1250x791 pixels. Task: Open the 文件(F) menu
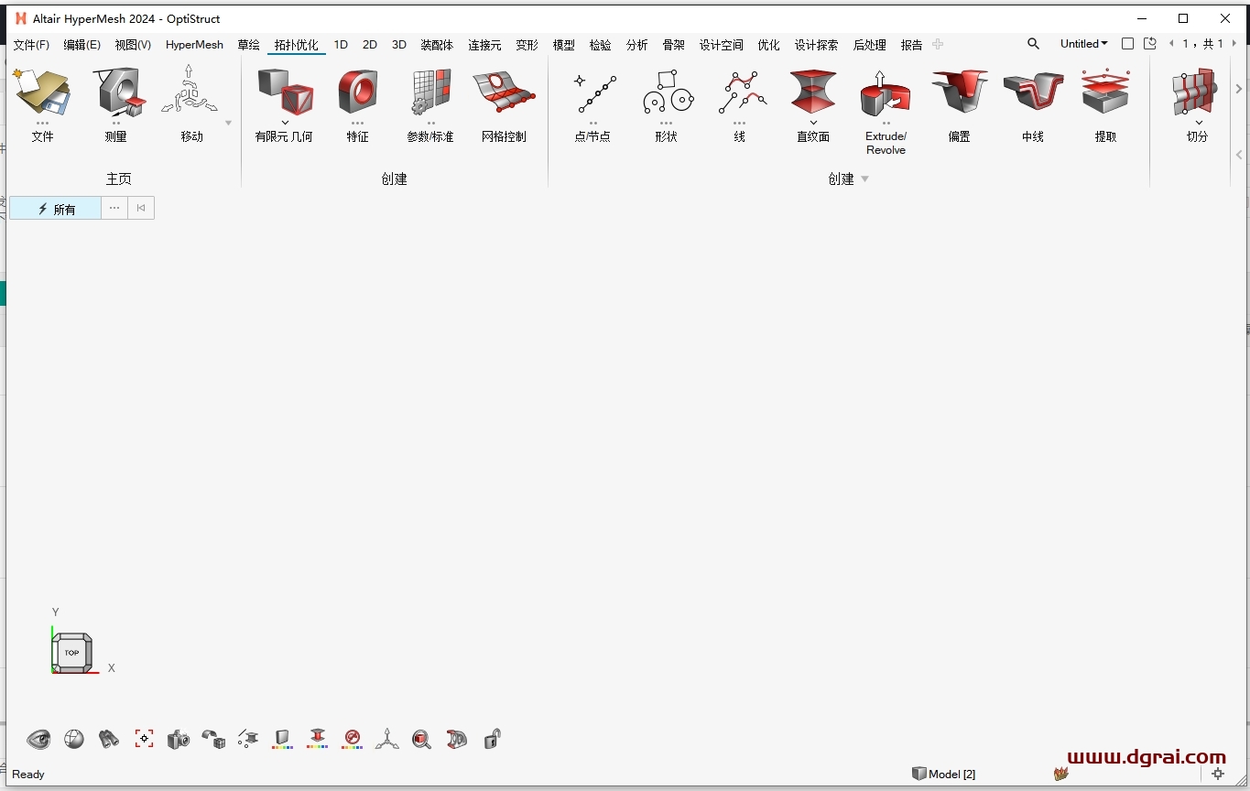pyautogui.click(x=31, y=45)
